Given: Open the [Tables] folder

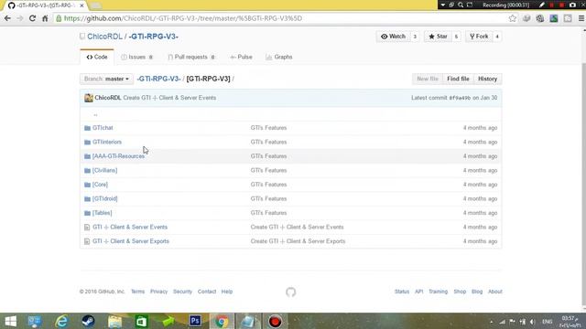Looking at the screenshot, I should click(102, 213).
